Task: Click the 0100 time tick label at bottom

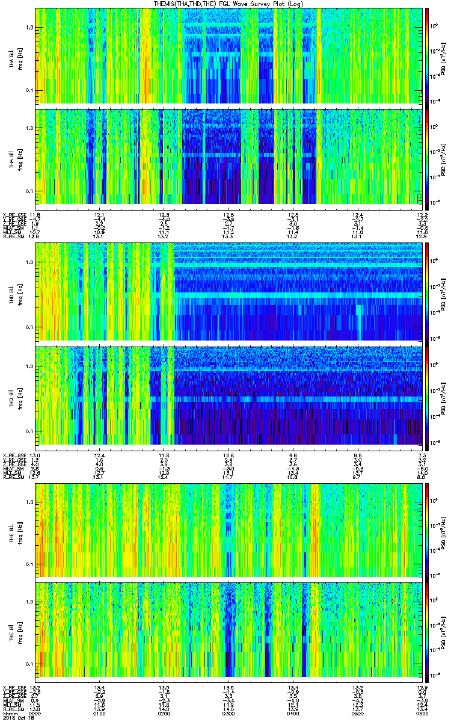Action: point(100,714)
